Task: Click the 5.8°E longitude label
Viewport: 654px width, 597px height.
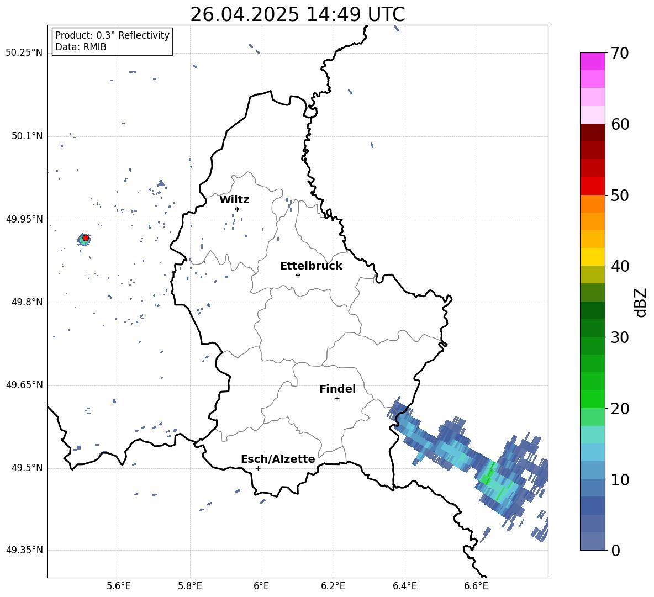Action: pyautogui.click(x=190, y=586)
